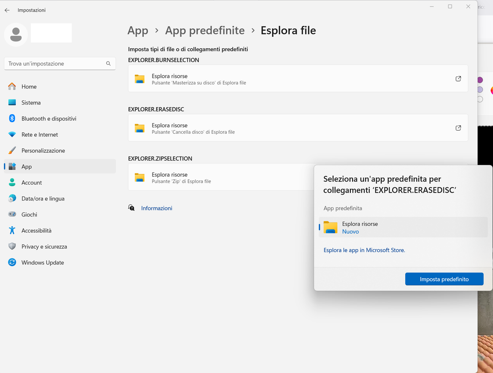Select the App icon in sidebar
This screenshot has height=373, width=493.
pos(12,166)
